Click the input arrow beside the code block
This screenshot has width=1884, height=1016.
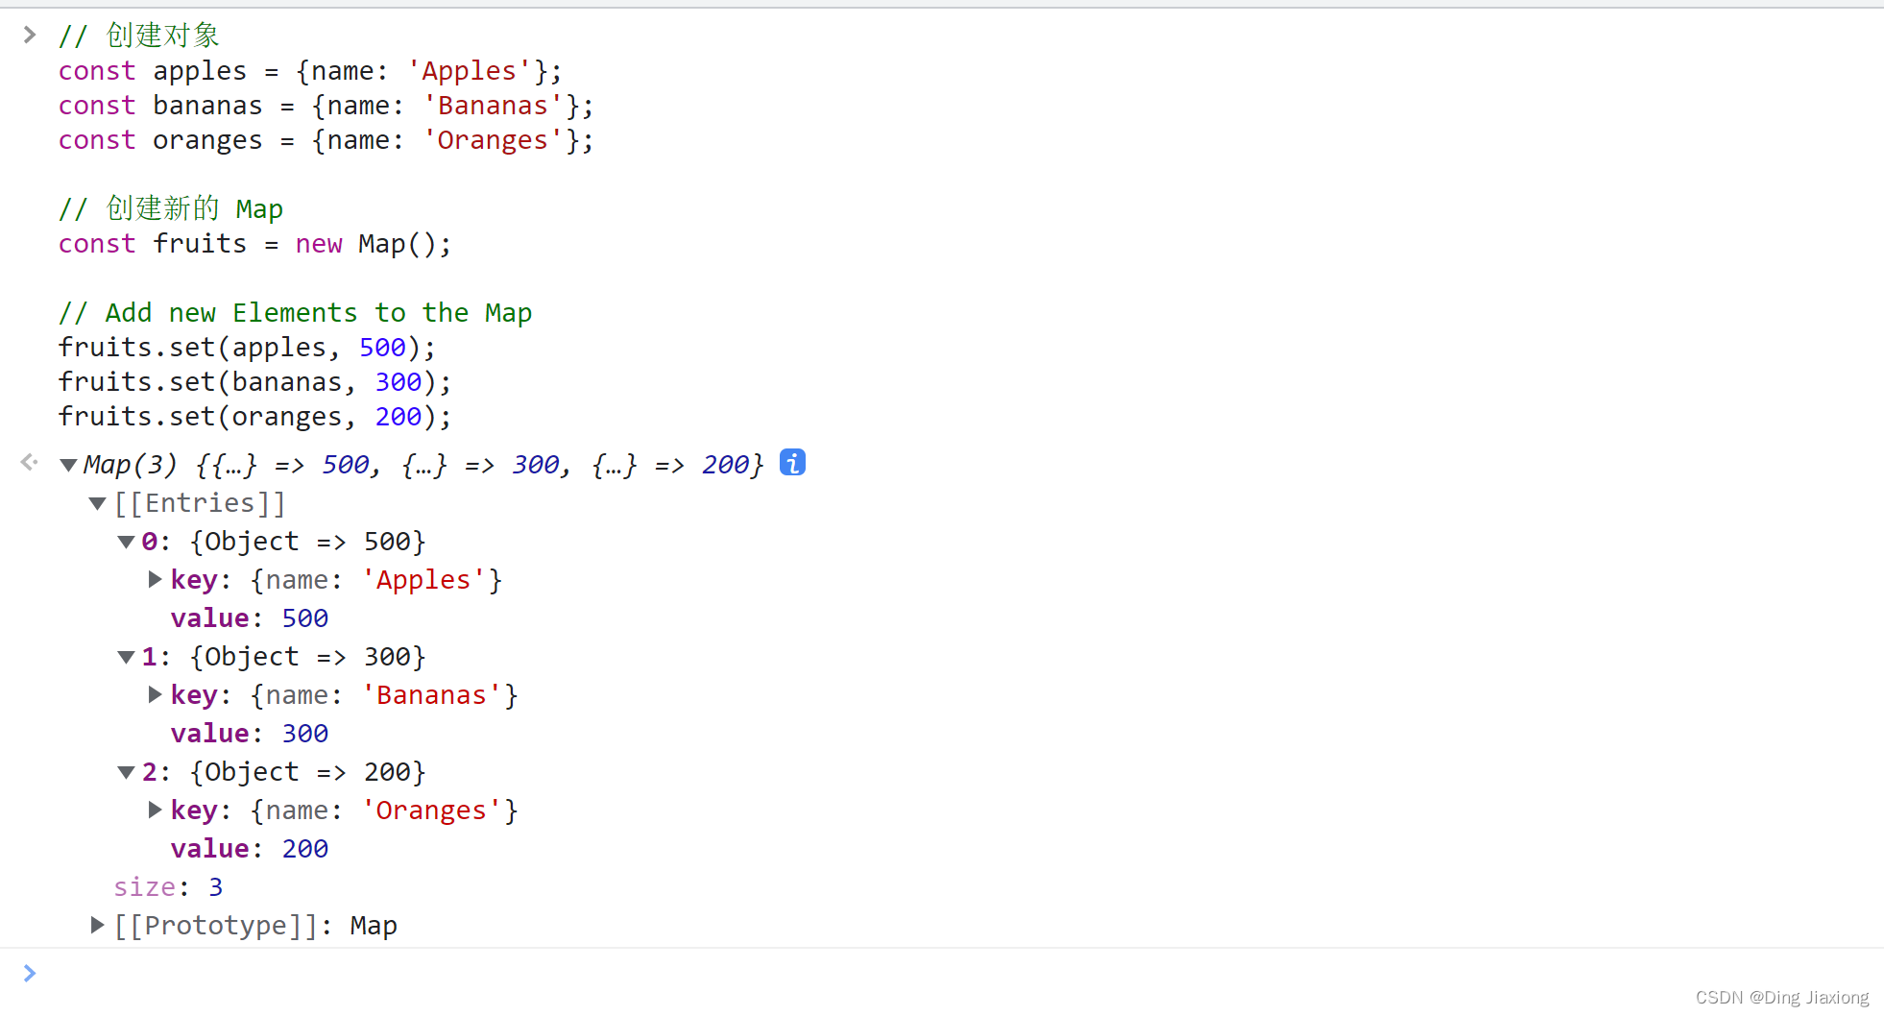(30, 36)
